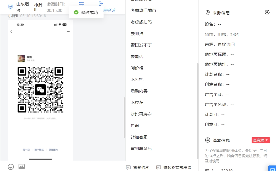Click the 落地页地址 row
The height and width of the screenshot is (171, 276).
(x=219, y=64)
